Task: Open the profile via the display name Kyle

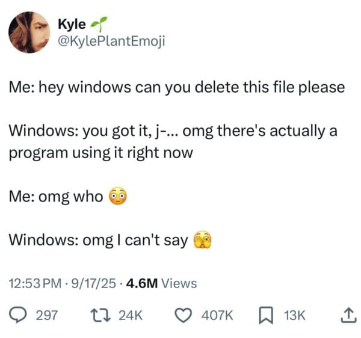Action: [x=72, y=24]
